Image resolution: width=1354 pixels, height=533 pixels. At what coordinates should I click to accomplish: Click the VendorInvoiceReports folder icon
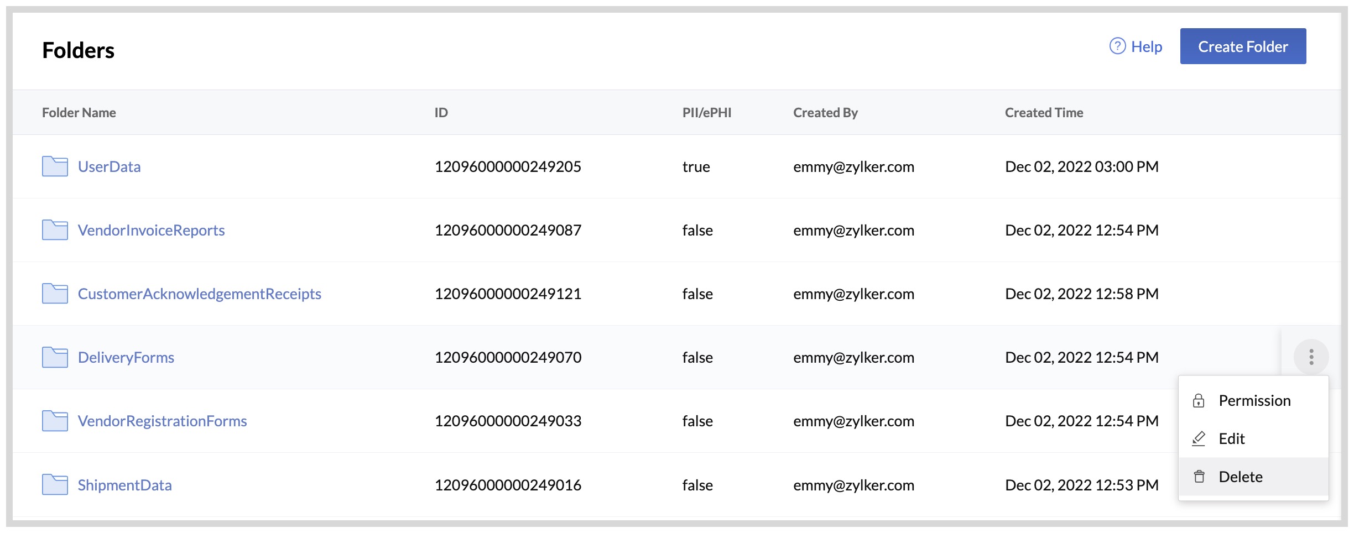click(55, 230)
